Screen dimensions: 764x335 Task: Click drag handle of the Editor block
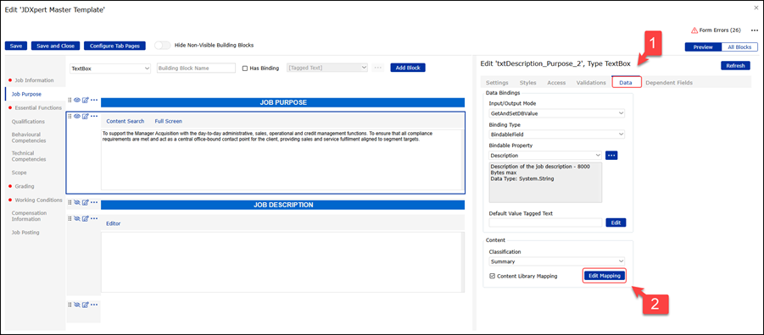(70, 218)
